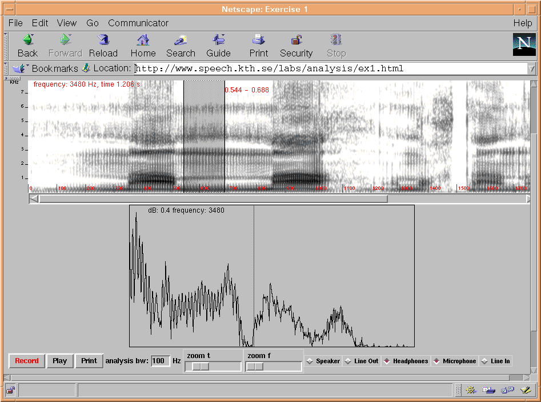Open the Communicator menu

pyautogui.click(x=138, y=23)
